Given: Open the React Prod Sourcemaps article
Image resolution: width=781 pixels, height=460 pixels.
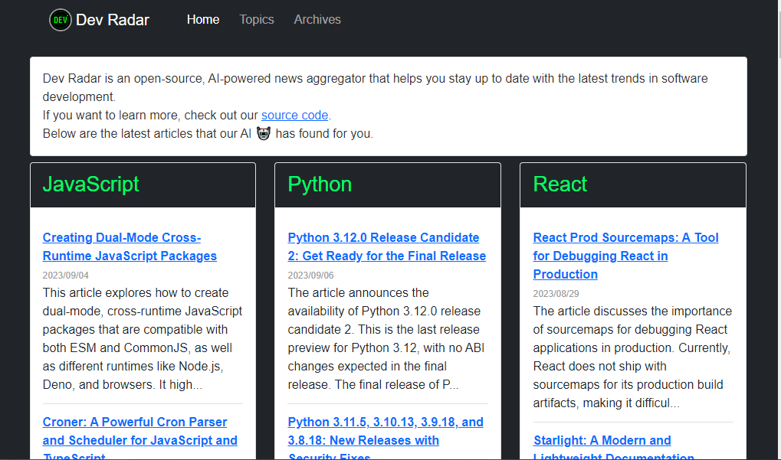Looking at the screenshot, I should tap(625, 256).
